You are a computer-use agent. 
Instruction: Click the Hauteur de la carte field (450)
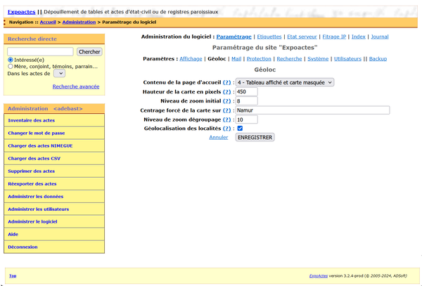(x=247, y=91)
